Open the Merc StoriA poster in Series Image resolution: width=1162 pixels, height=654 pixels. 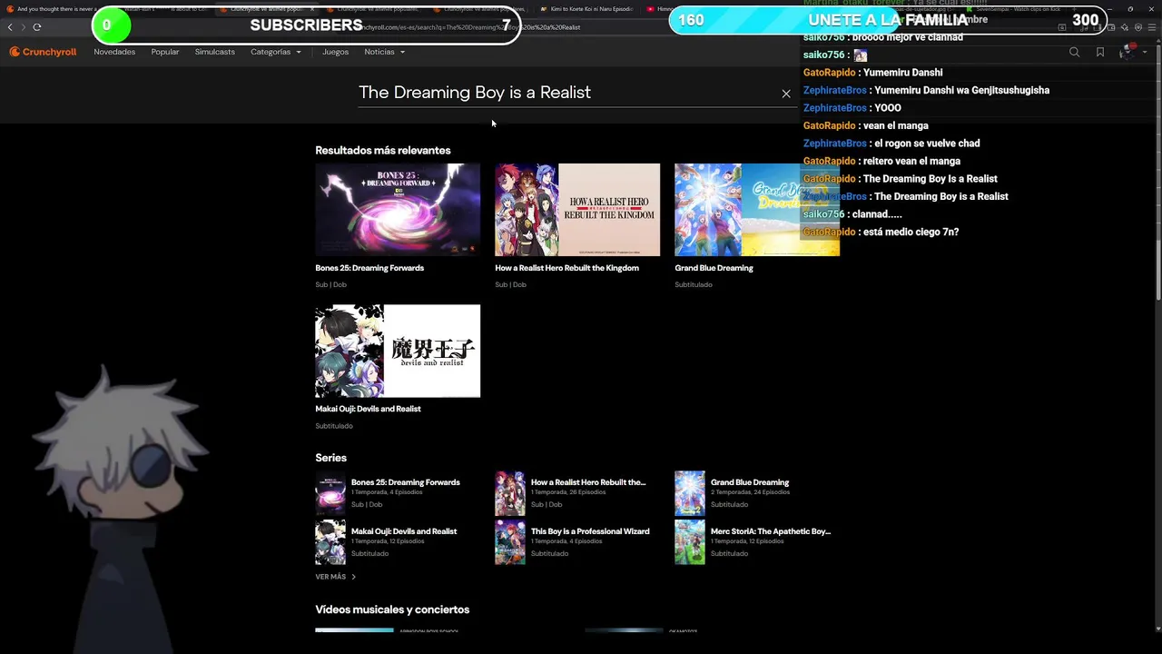click(x=690, y=542)
